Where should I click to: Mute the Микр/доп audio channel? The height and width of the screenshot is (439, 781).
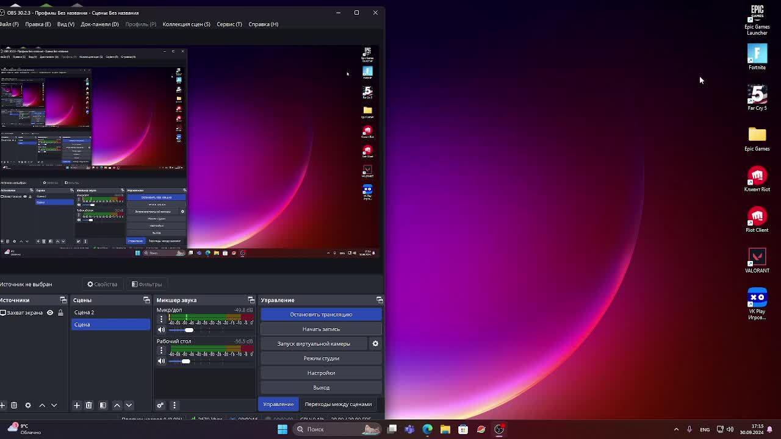point(161,330)
